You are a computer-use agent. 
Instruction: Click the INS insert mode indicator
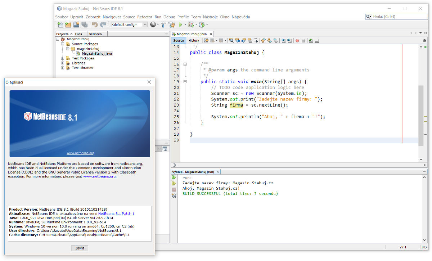[424, 247]
